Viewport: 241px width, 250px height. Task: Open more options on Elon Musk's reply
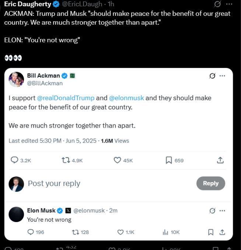click(222, 211)
